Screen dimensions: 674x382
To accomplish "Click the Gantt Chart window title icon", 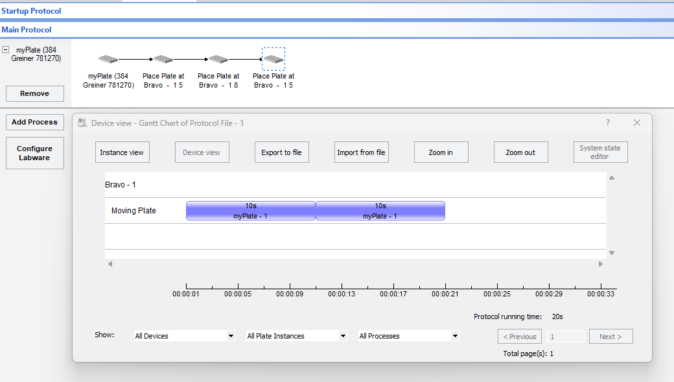I will pyautogui.click(x=82, y=123).
